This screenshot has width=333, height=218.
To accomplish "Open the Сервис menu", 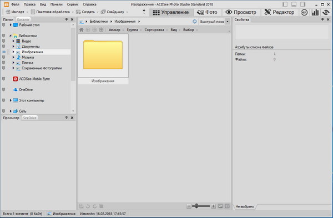I will click(73, 4).
